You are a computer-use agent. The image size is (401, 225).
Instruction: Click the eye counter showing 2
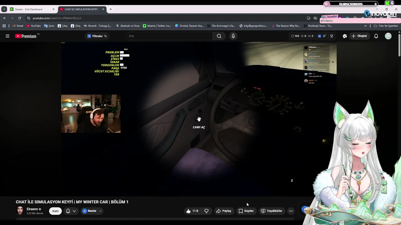310,36
